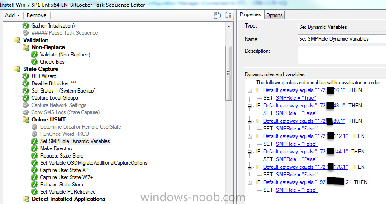Click the check icon next to Disable BitLocker
Image resolution: width=386 pixels, height=204 pixels.
pyautogui.click(x=26, y=83)
